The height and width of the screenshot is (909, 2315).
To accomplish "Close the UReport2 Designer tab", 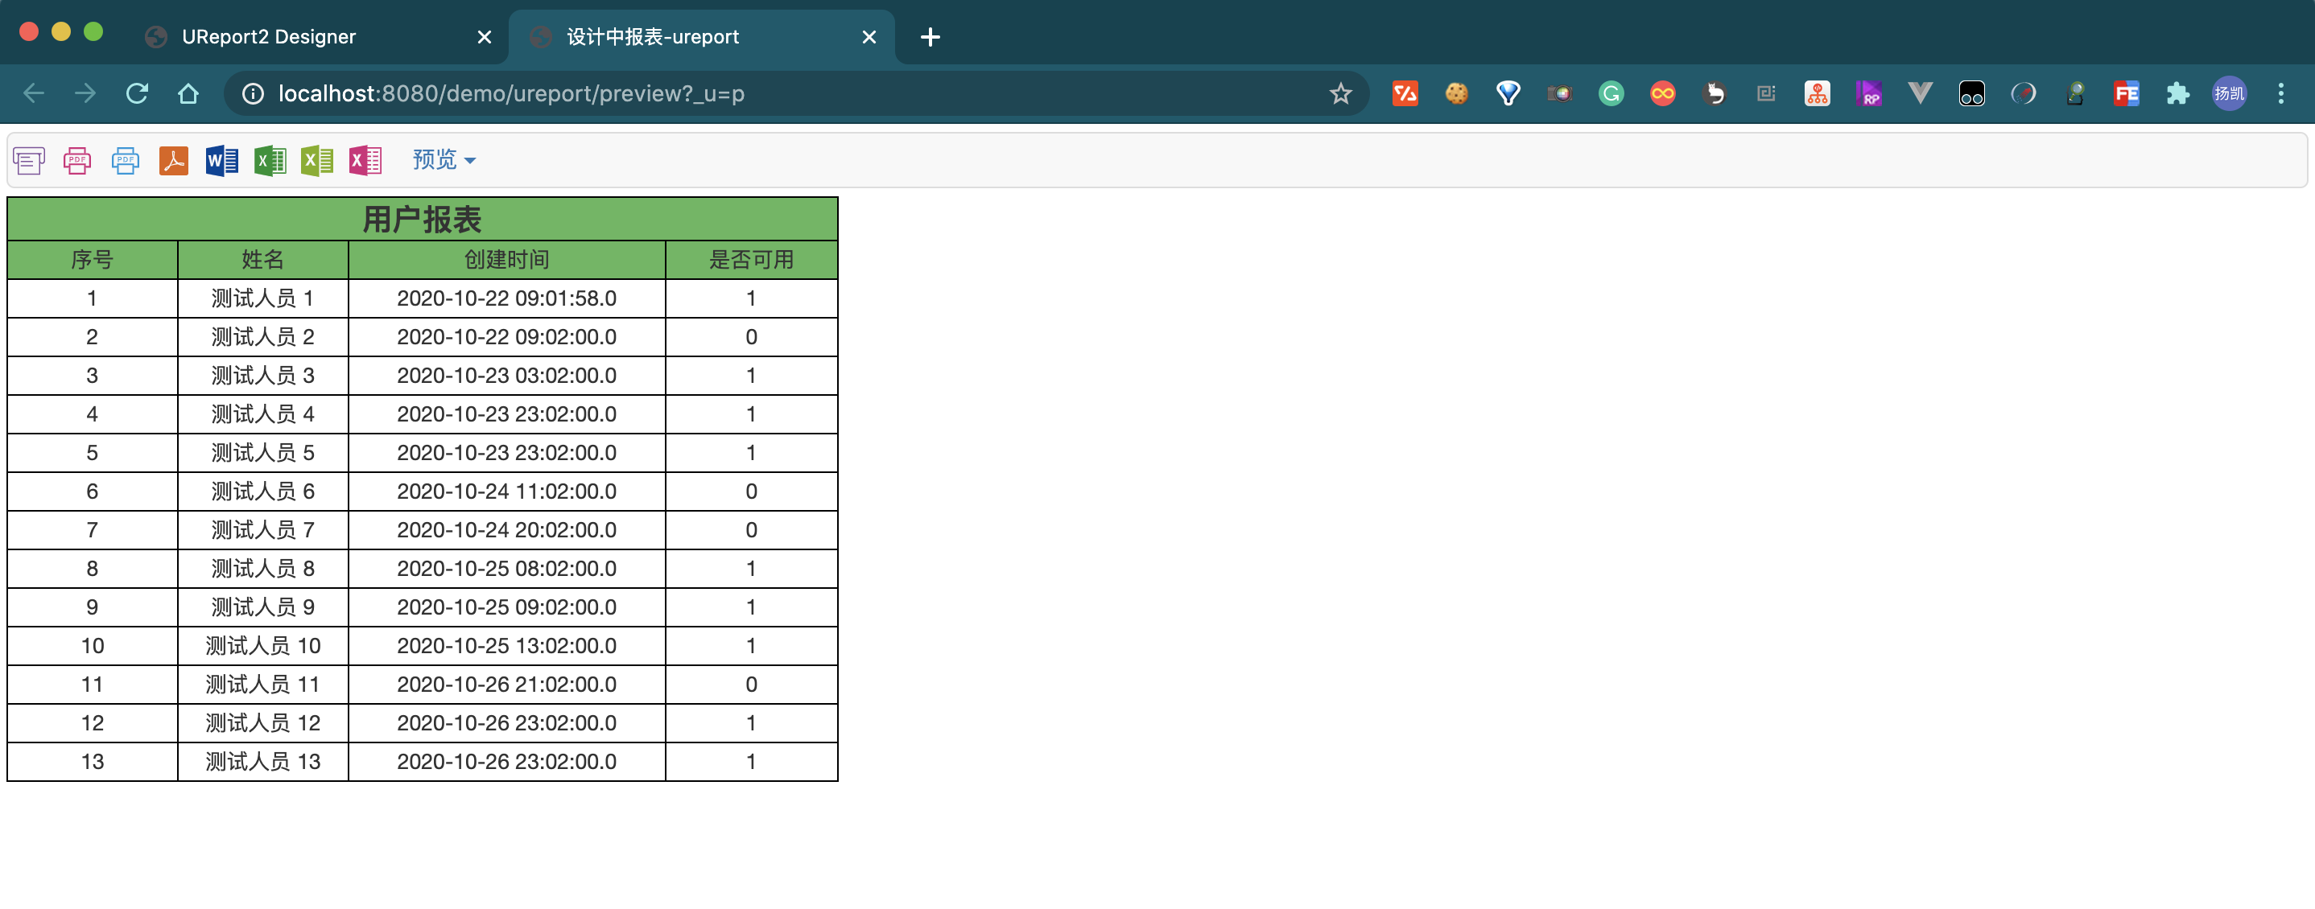I will (485, 37).
